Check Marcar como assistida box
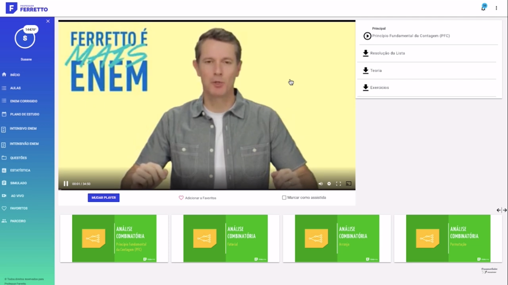 pyautogui.click(x=284, y=198)
